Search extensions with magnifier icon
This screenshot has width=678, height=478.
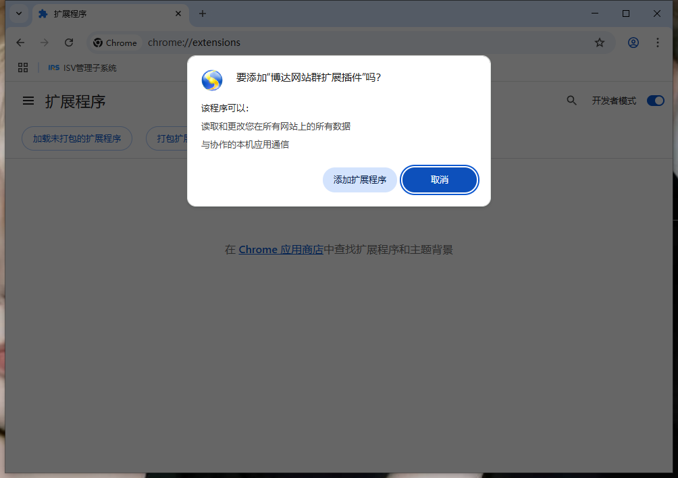571,101
